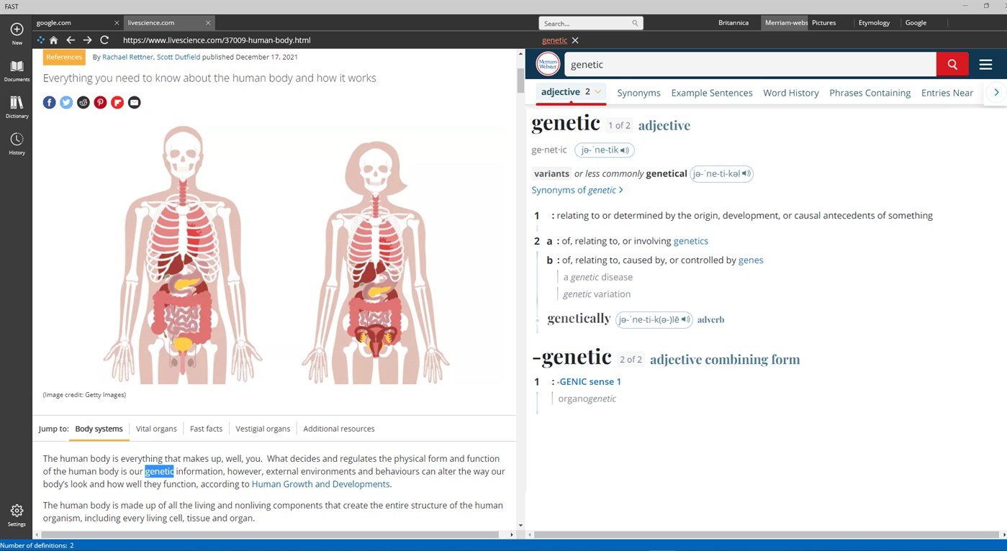This screenshot has width=1007, height=551.
Task: Go back to the previous page
Action: (71, 40)
